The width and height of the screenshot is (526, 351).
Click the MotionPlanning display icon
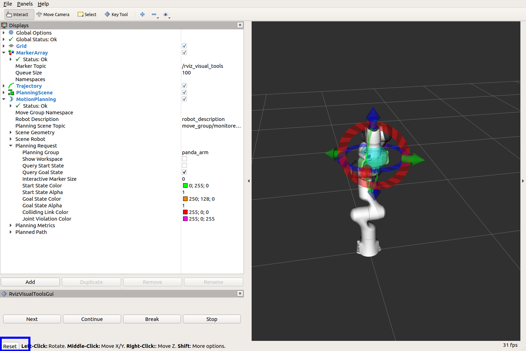tap(11, 99)
